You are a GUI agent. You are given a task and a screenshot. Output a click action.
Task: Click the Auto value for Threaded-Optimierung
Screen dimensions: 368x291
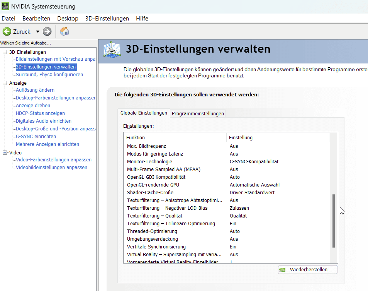point(235,231)
